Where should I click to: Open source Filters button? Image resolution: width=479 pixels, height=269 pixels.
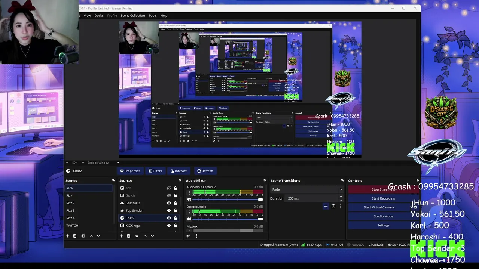[155, 171]
